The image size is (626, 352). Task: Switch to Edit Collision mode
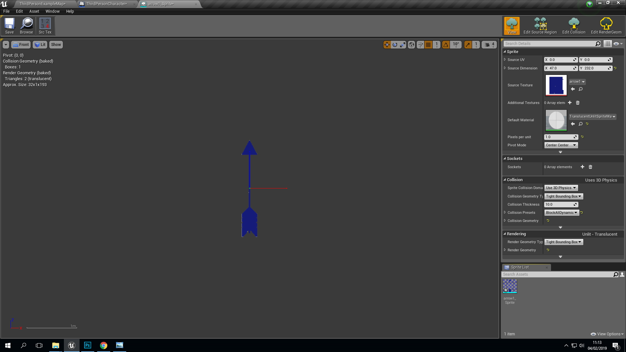pos(574,26)
